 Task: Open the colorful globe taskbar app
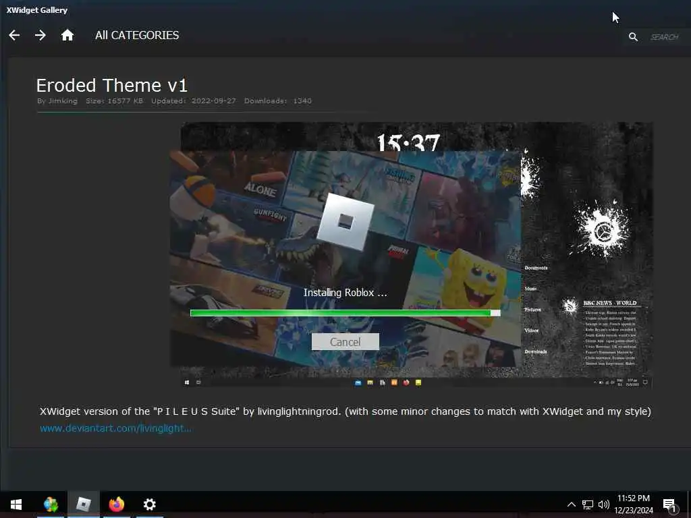click(x=51, y=505)
